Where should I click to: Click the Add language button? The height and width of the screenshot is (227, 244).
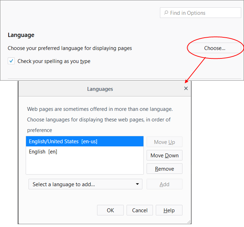(x=165, y=184)
